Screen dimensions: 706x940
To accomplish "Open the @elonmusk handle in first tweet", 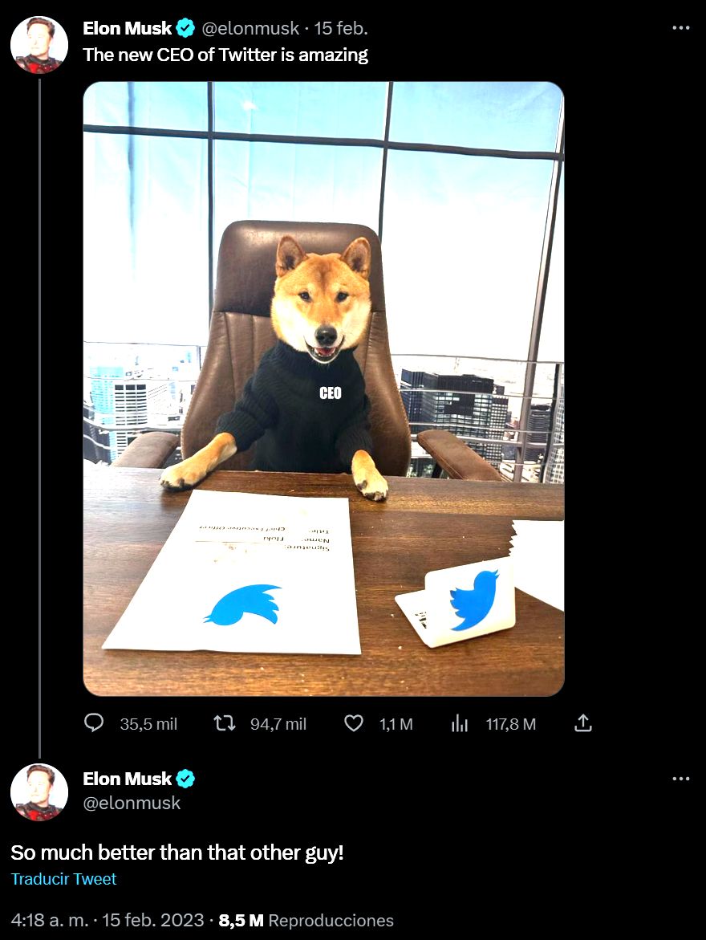I will (249, 29).
